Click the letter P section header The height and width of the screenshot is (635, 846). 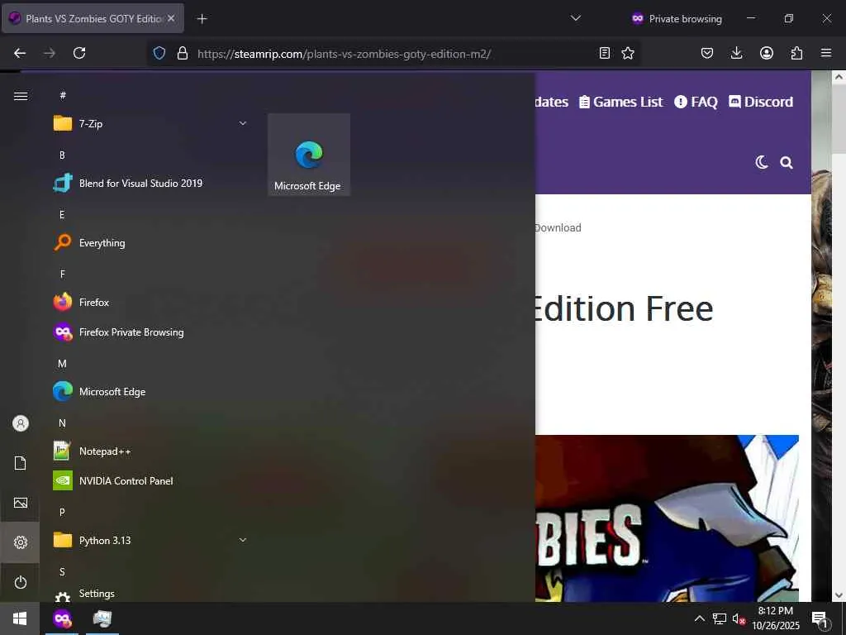(x=62, y=512)
